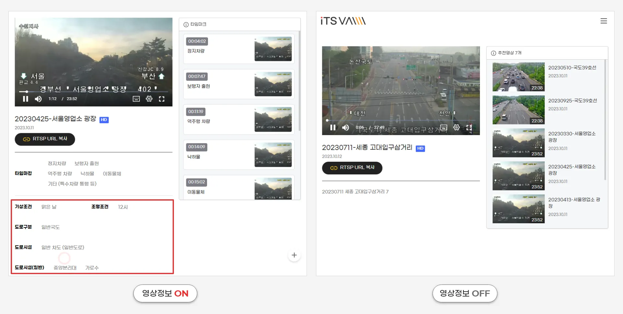
Task: Click the 영상정보 OFF button
Action: click(465, 294)
